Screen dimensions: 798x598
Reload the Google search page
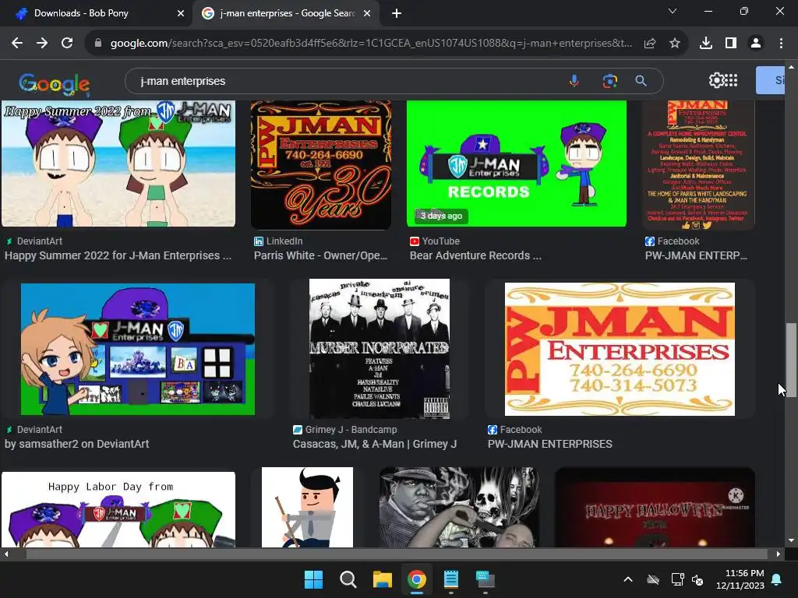[x=67, y=44]
